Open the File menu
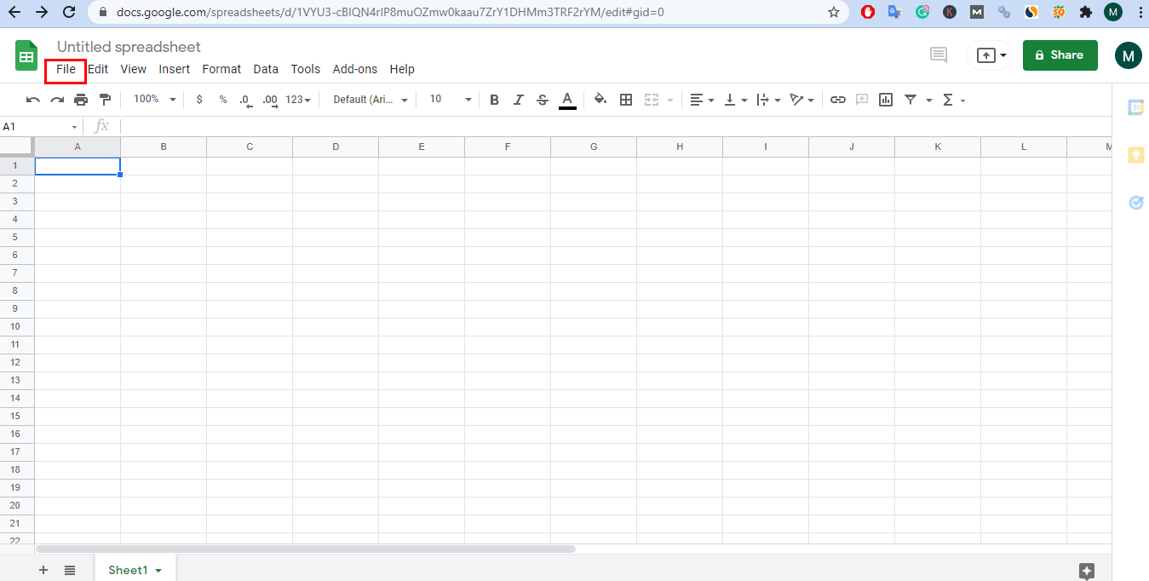Viewport: 1149px width, 581px height. pos(66,69)
